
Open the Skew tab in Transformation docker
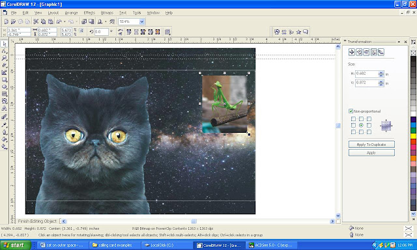(x=381, y=52)
